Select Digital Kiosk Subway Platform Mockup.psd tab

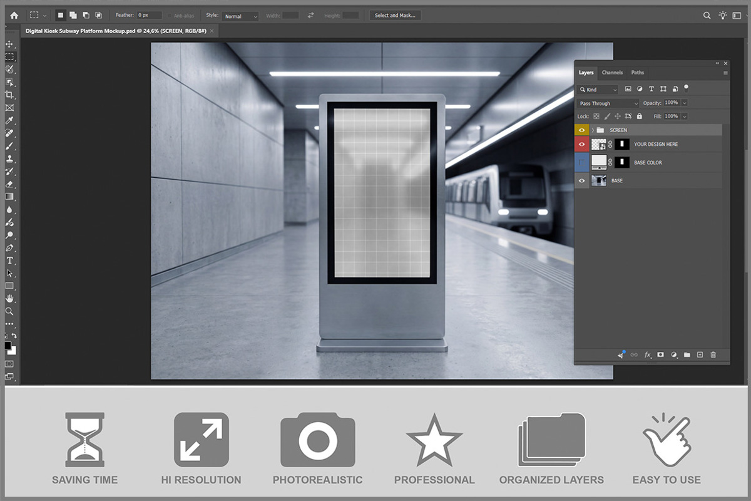coord(119,31)
